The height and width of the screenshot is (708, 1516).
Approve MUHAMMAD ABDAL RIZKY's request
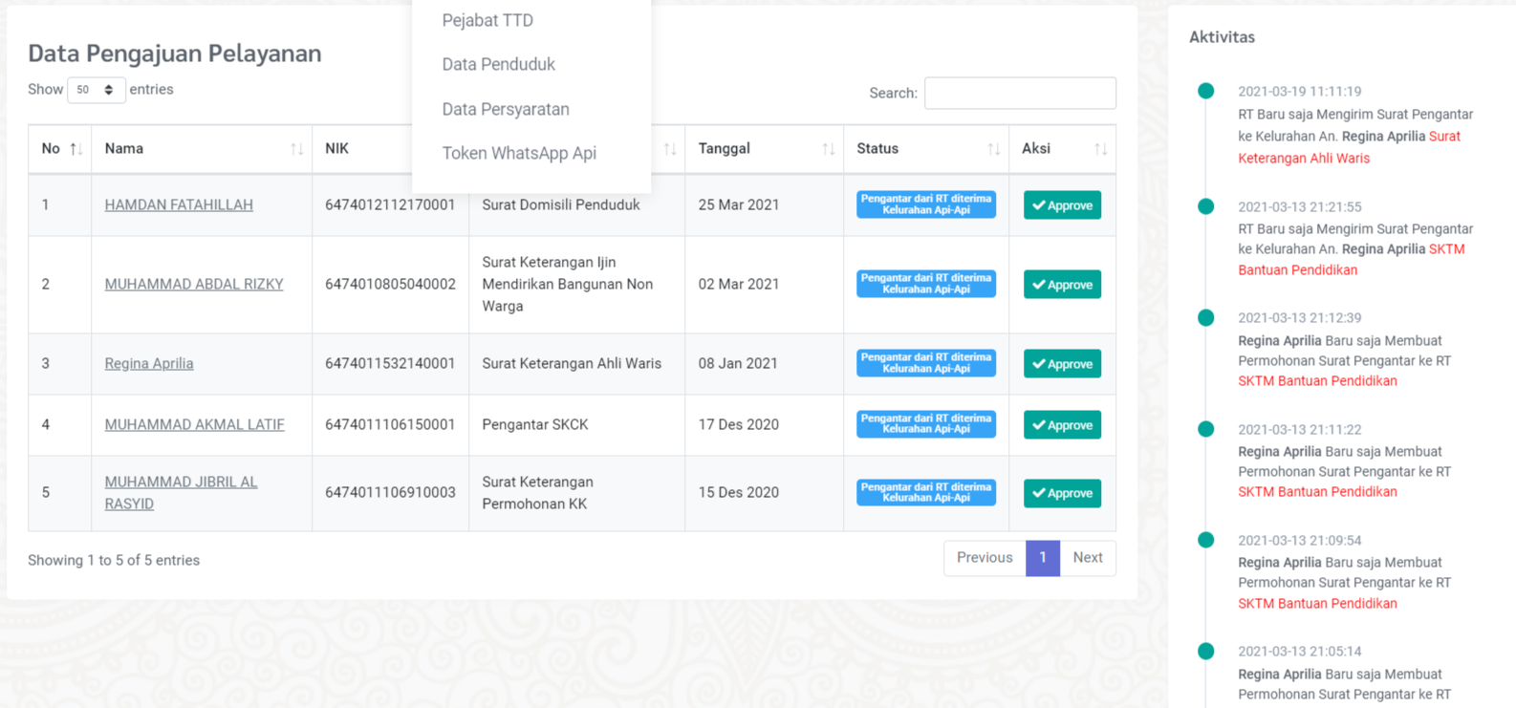(1062, 285)
